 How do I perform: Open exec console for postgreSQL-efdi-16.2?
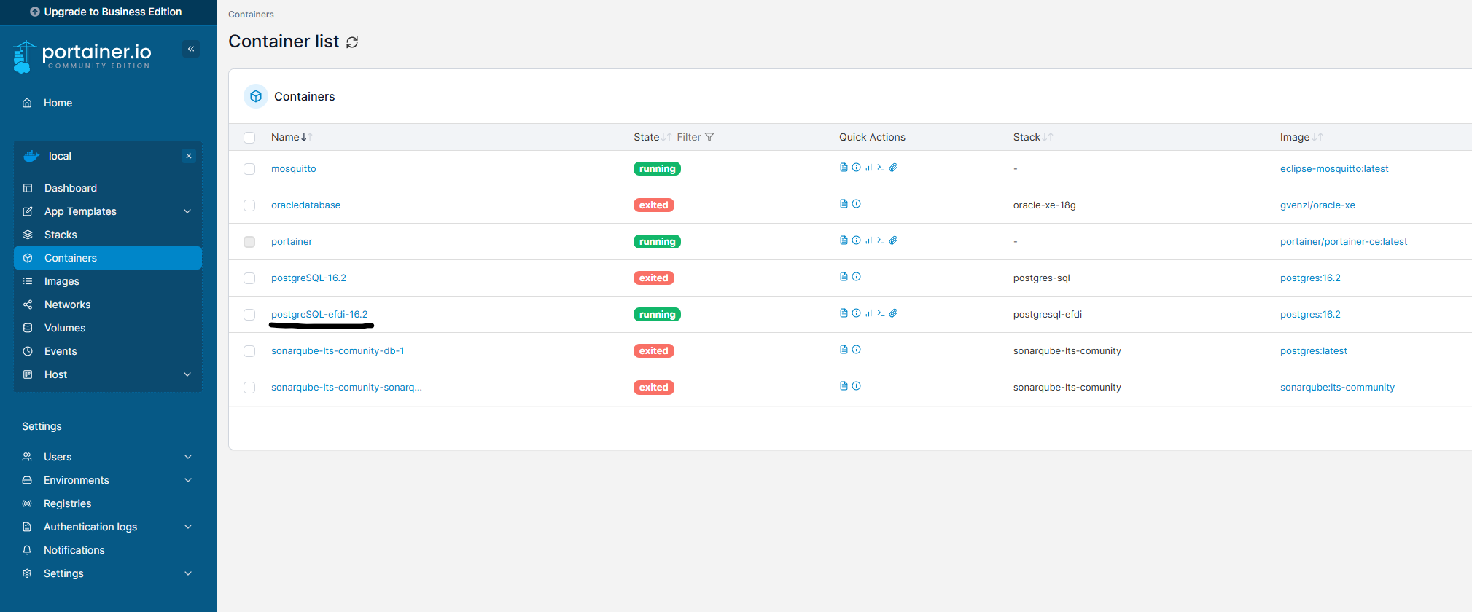click(881, 313)
